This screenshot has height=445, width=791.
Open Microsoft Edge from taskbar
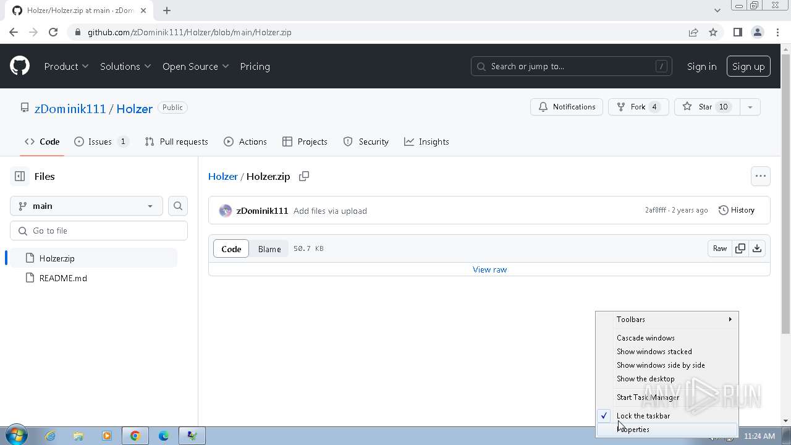point(164,436)
